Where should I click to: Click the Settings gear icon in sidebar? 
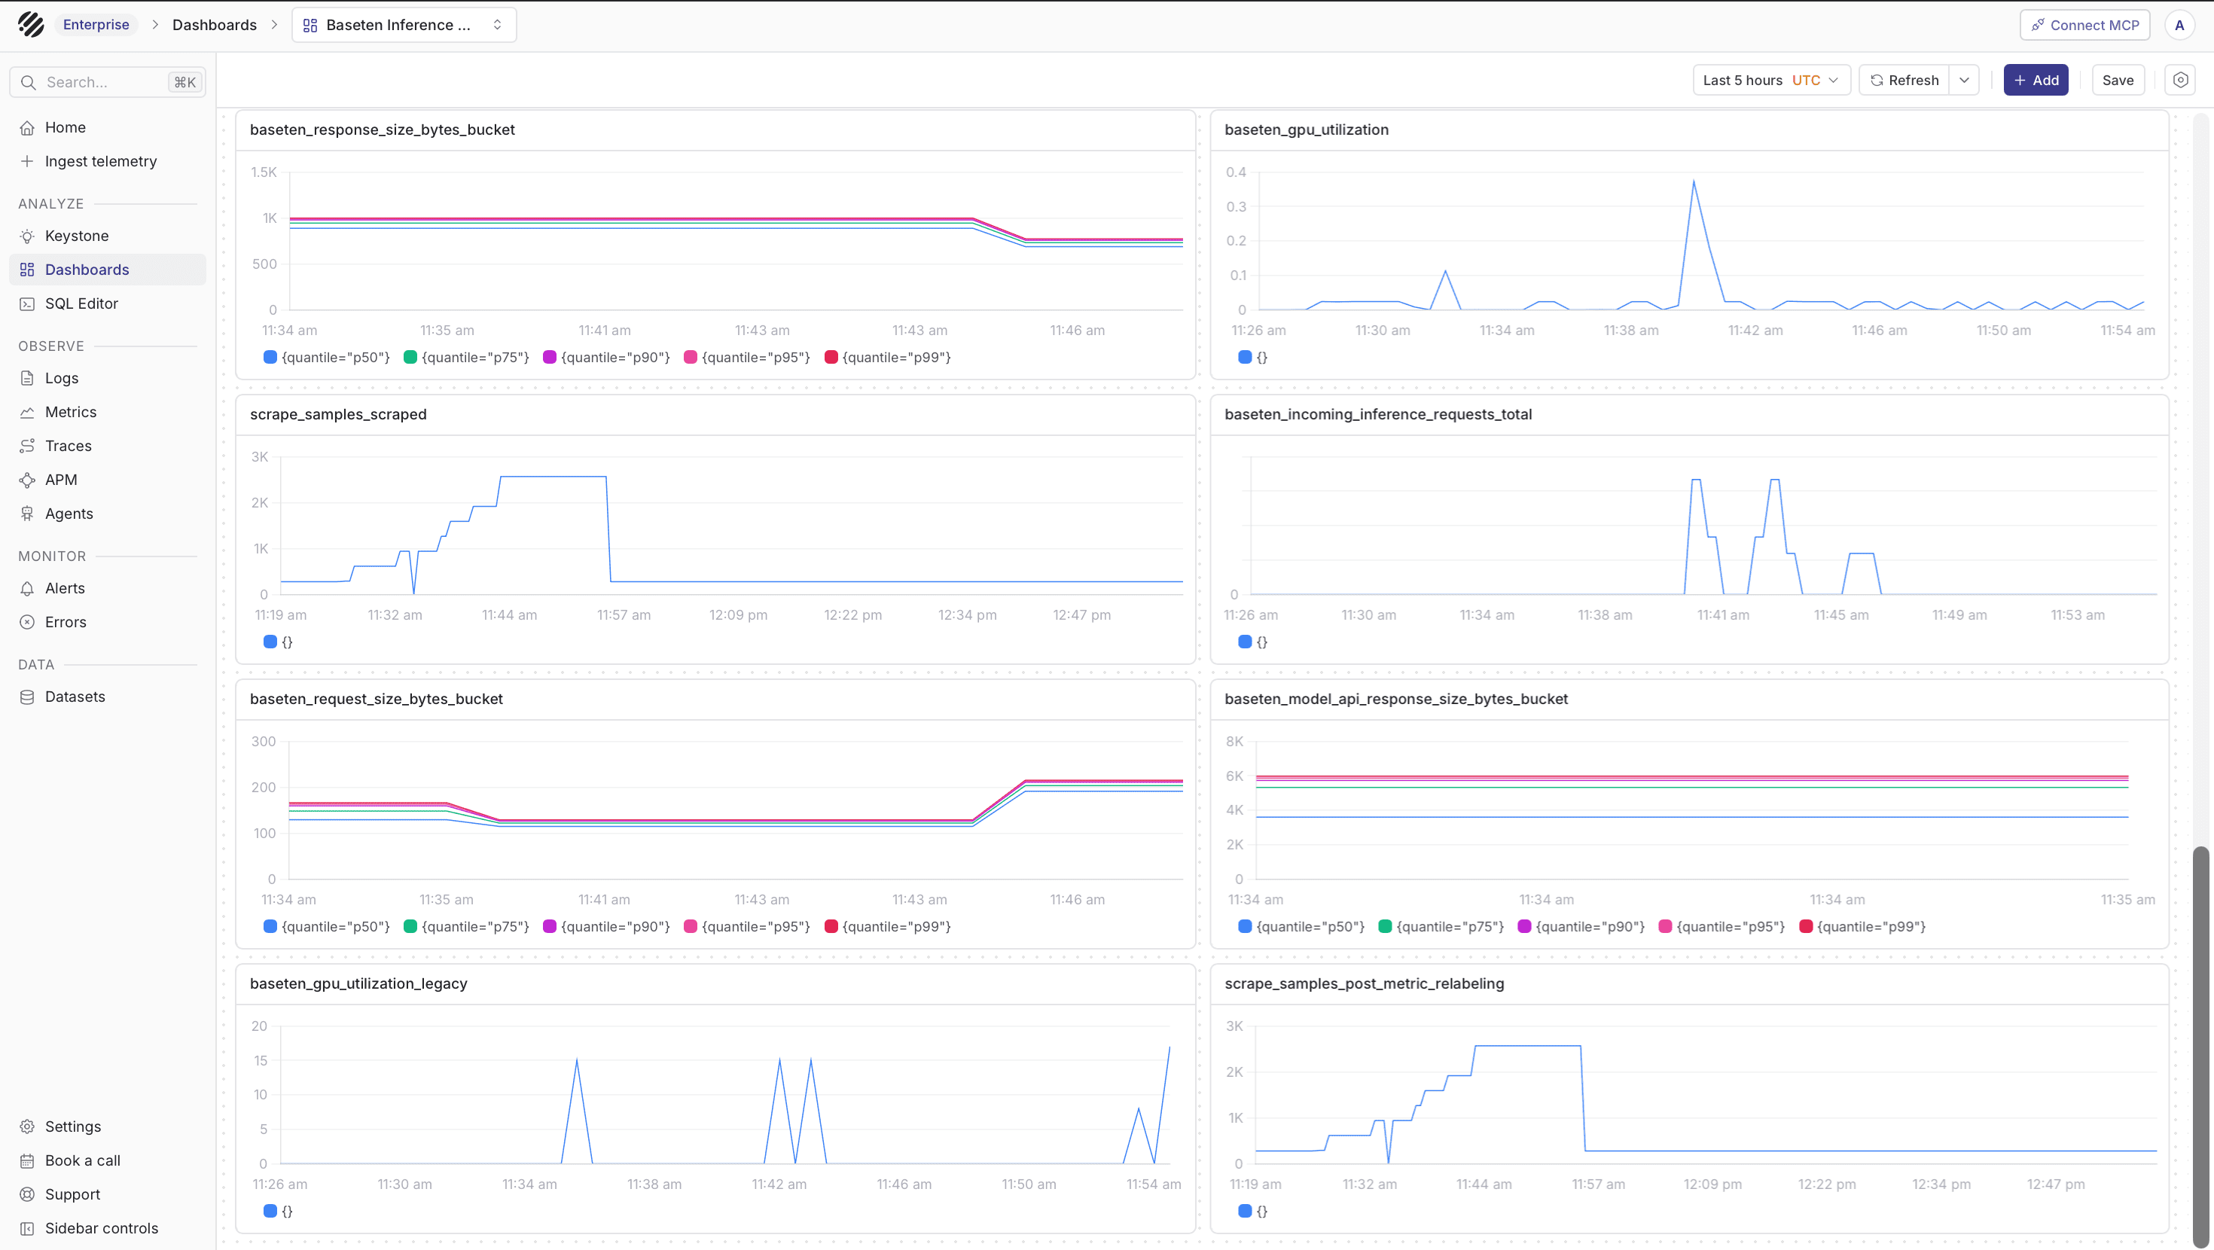(28, 1127)
